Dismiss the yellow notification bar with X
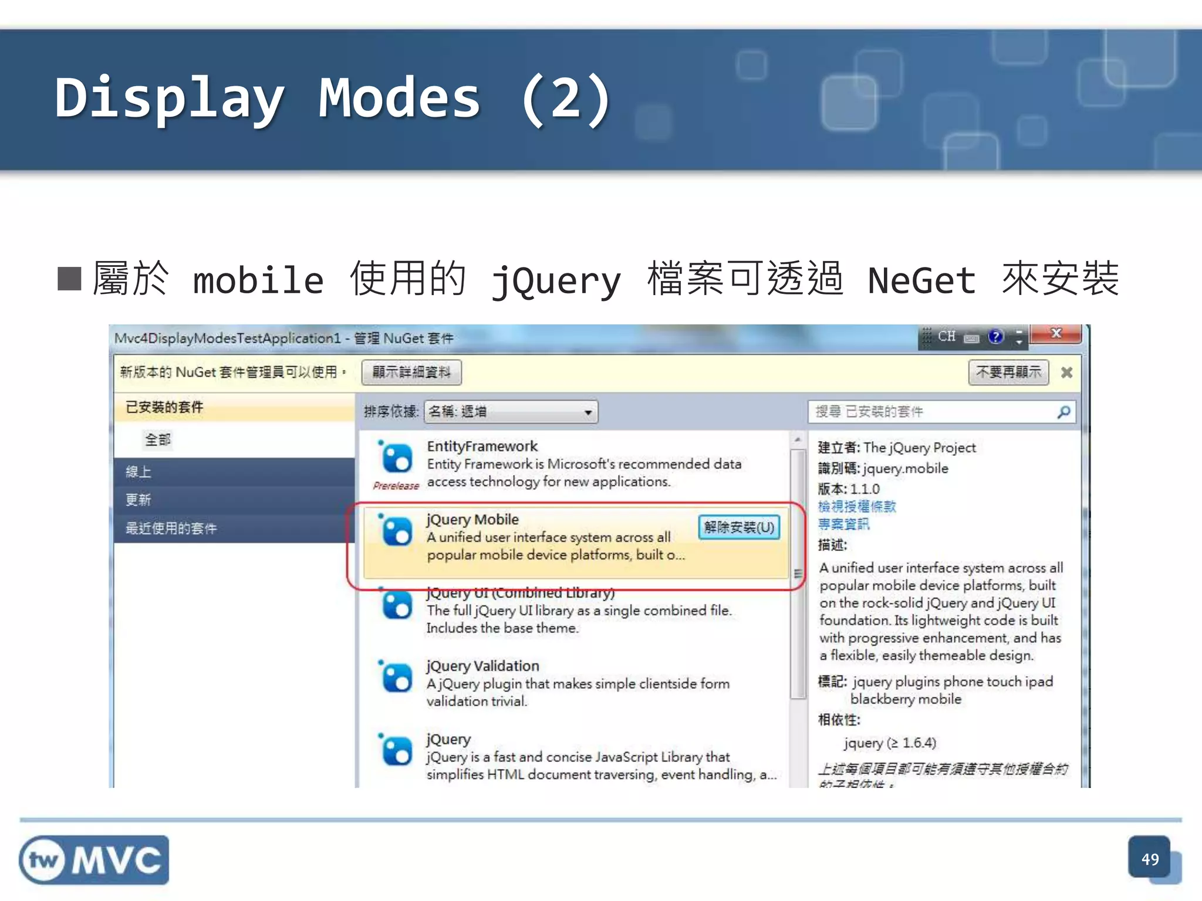The height and width of the screenshot is (901, 1202). (x=1067, y=372)
